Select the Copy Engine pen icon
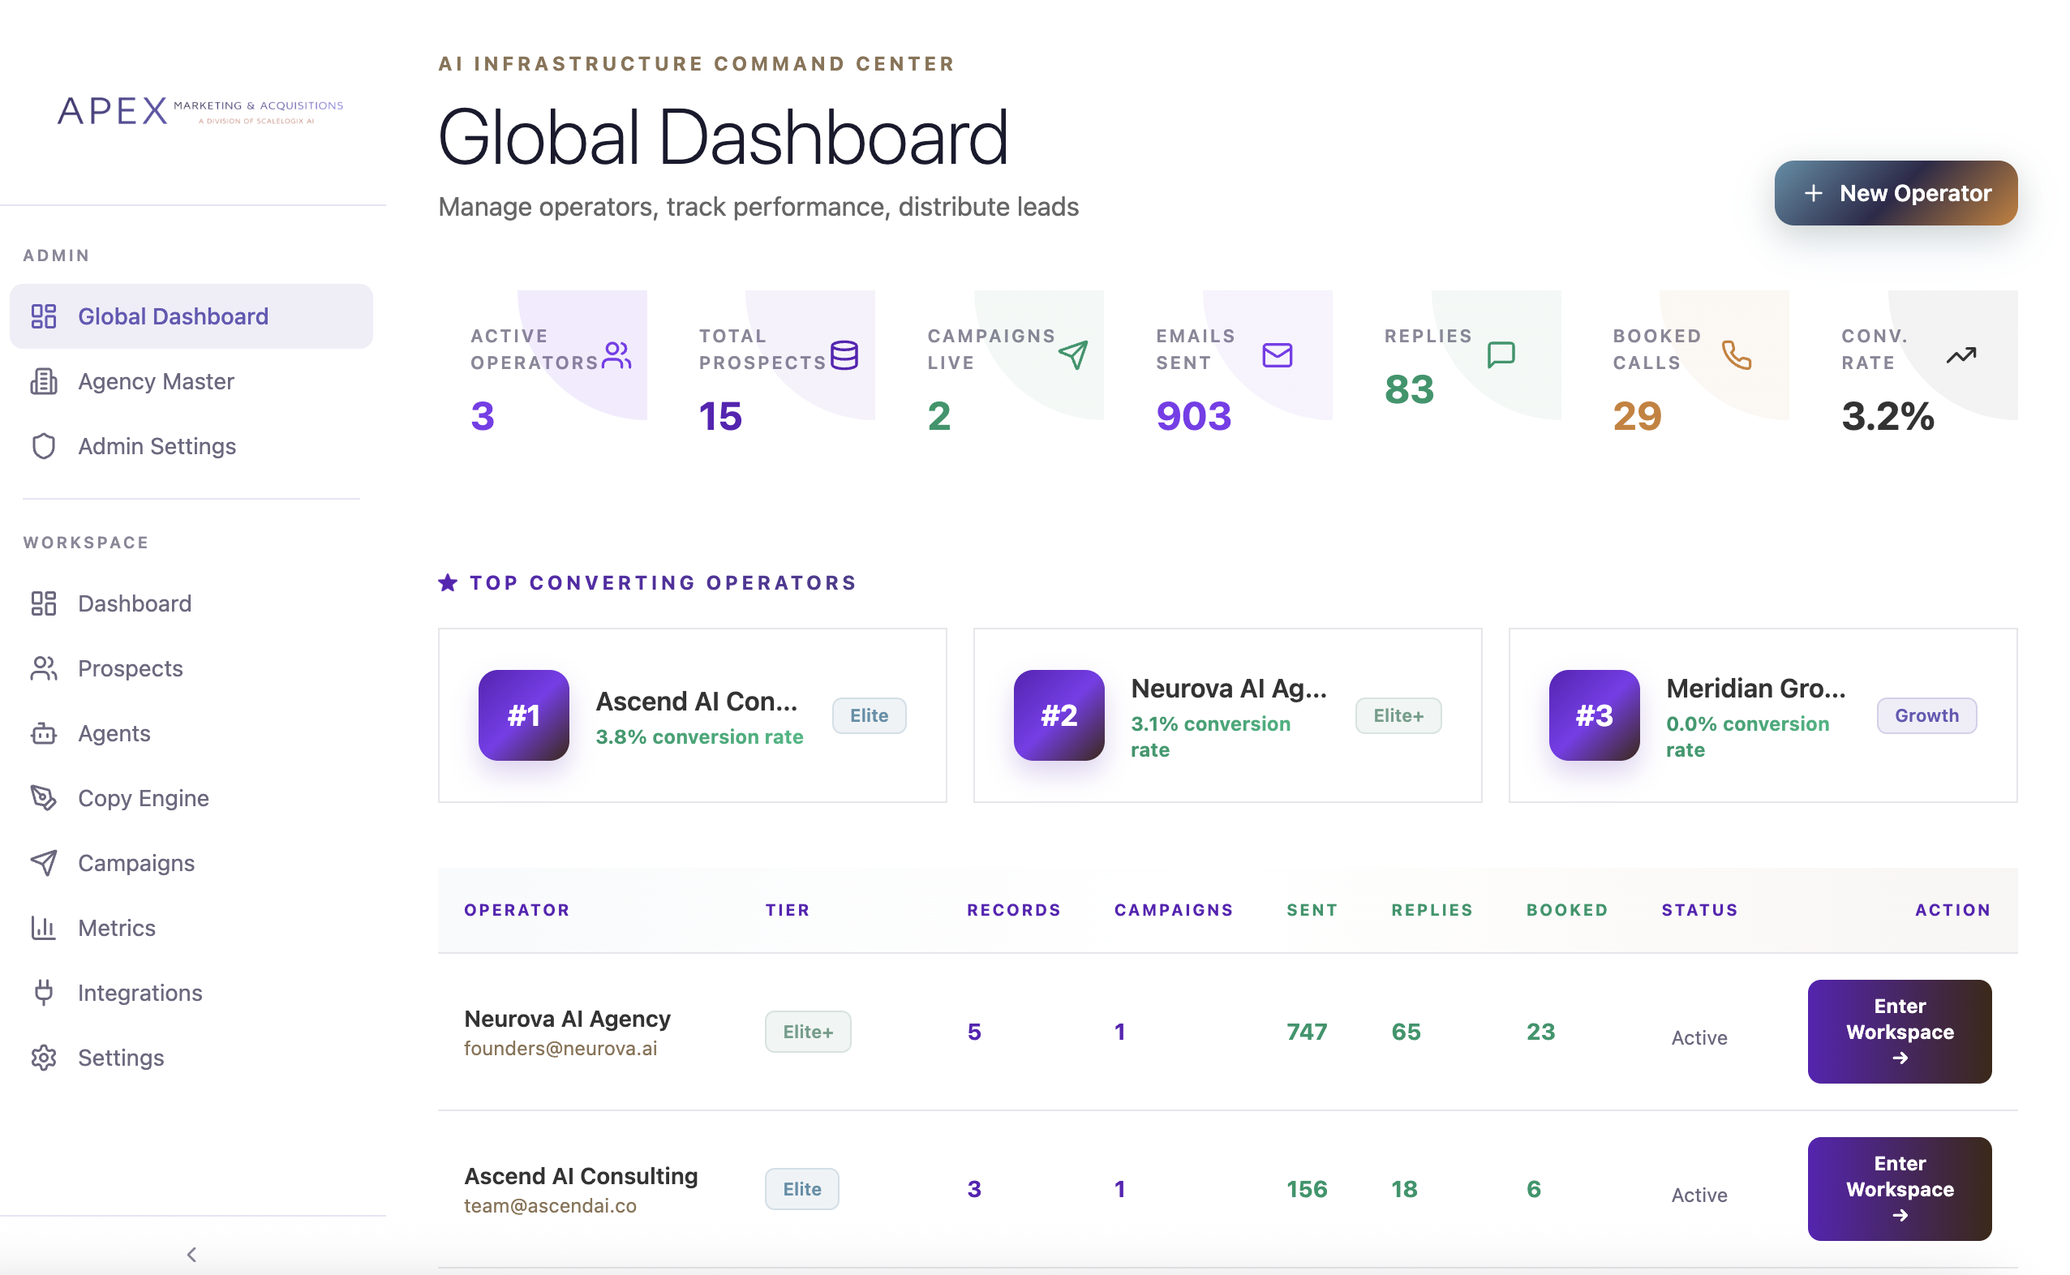Screen dimensions: 2070x1275 coord(43,798)
